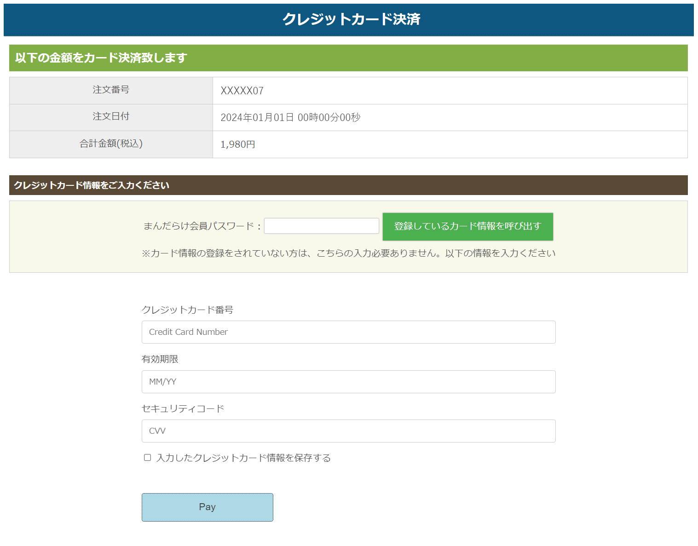Click 以下の金額をカード決済致します heading
The height and width of the screenshot is (546, 698).
click(x=101, y=58)
